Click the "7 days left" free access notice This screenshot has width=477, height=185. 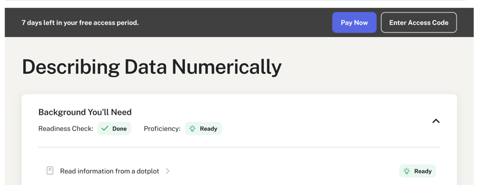80,23
